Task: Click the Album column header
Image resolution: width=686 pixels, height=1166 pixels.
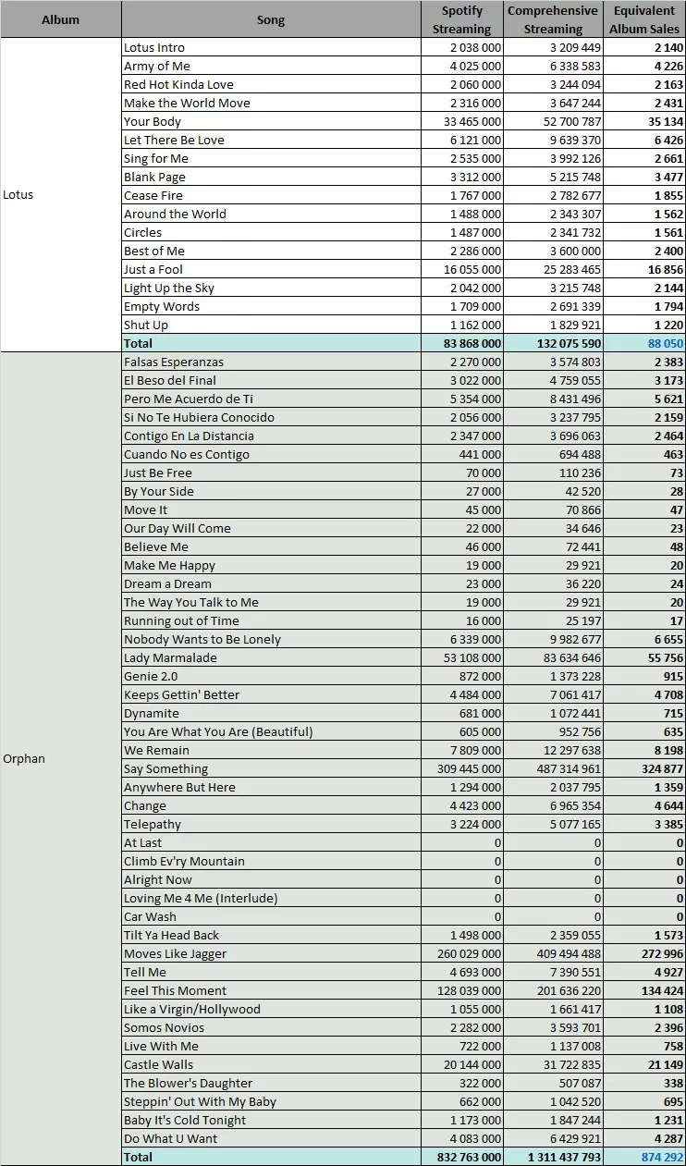Action: point(61,19)
